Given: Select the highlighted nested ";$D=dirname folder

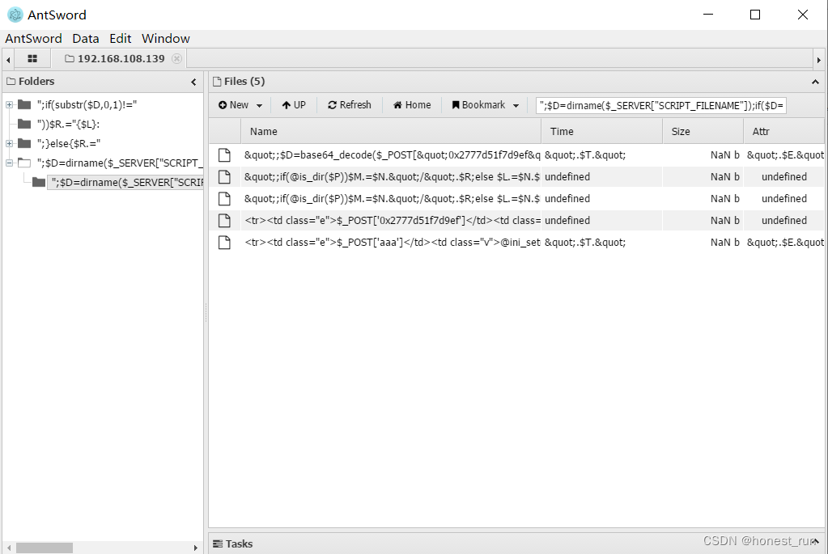Looking at the screenshot, I should point(127,183).
